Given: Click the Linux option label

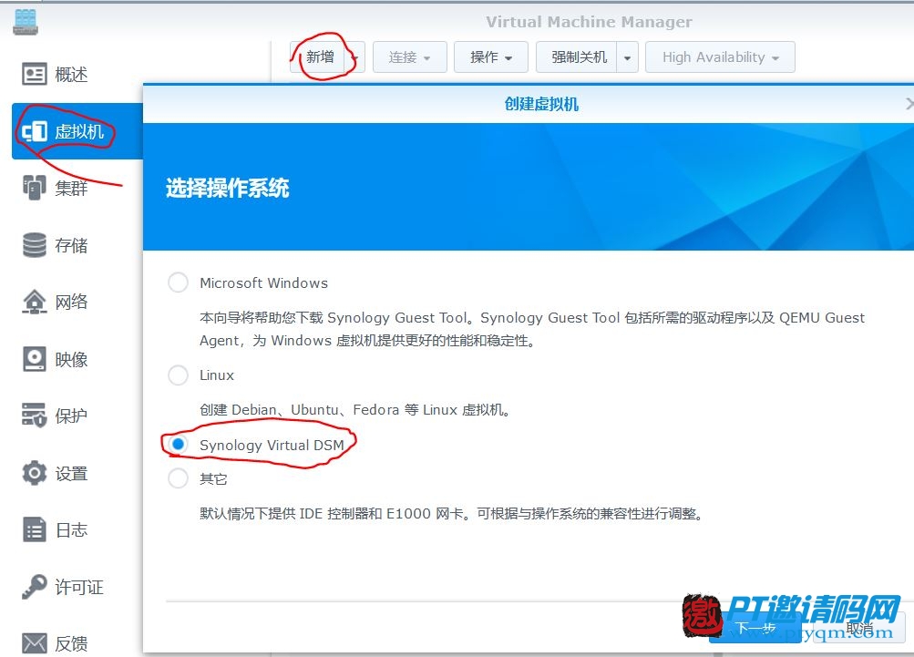Looking at the screenshot, I should 217,375.
